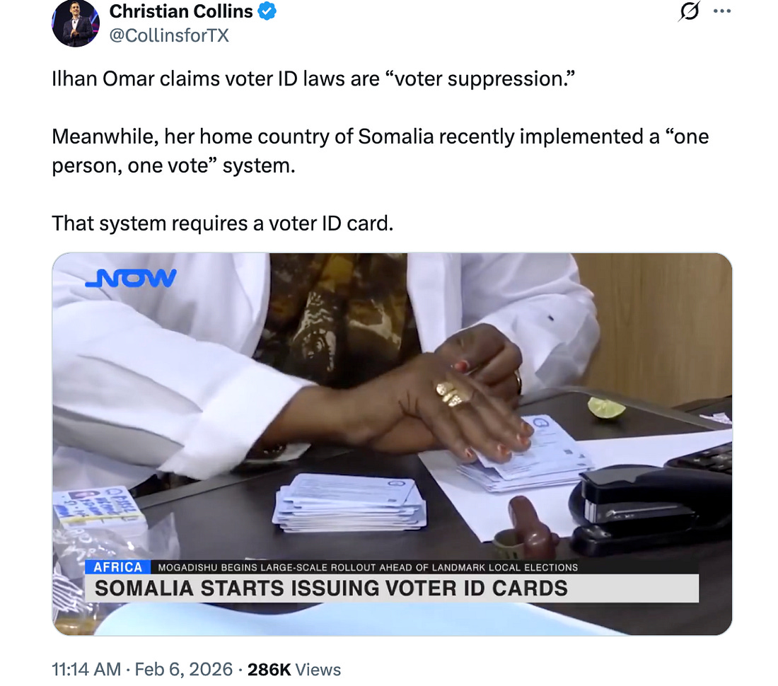Viewport: 778px width, 686px height.
Task: Click the "Somalia Starts Issuing Voter ID Cards" headline
Action: [332, 588]
